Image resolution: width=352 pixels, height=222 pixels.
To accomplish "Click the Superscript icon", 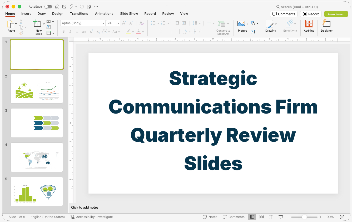I will click(91, 32).
